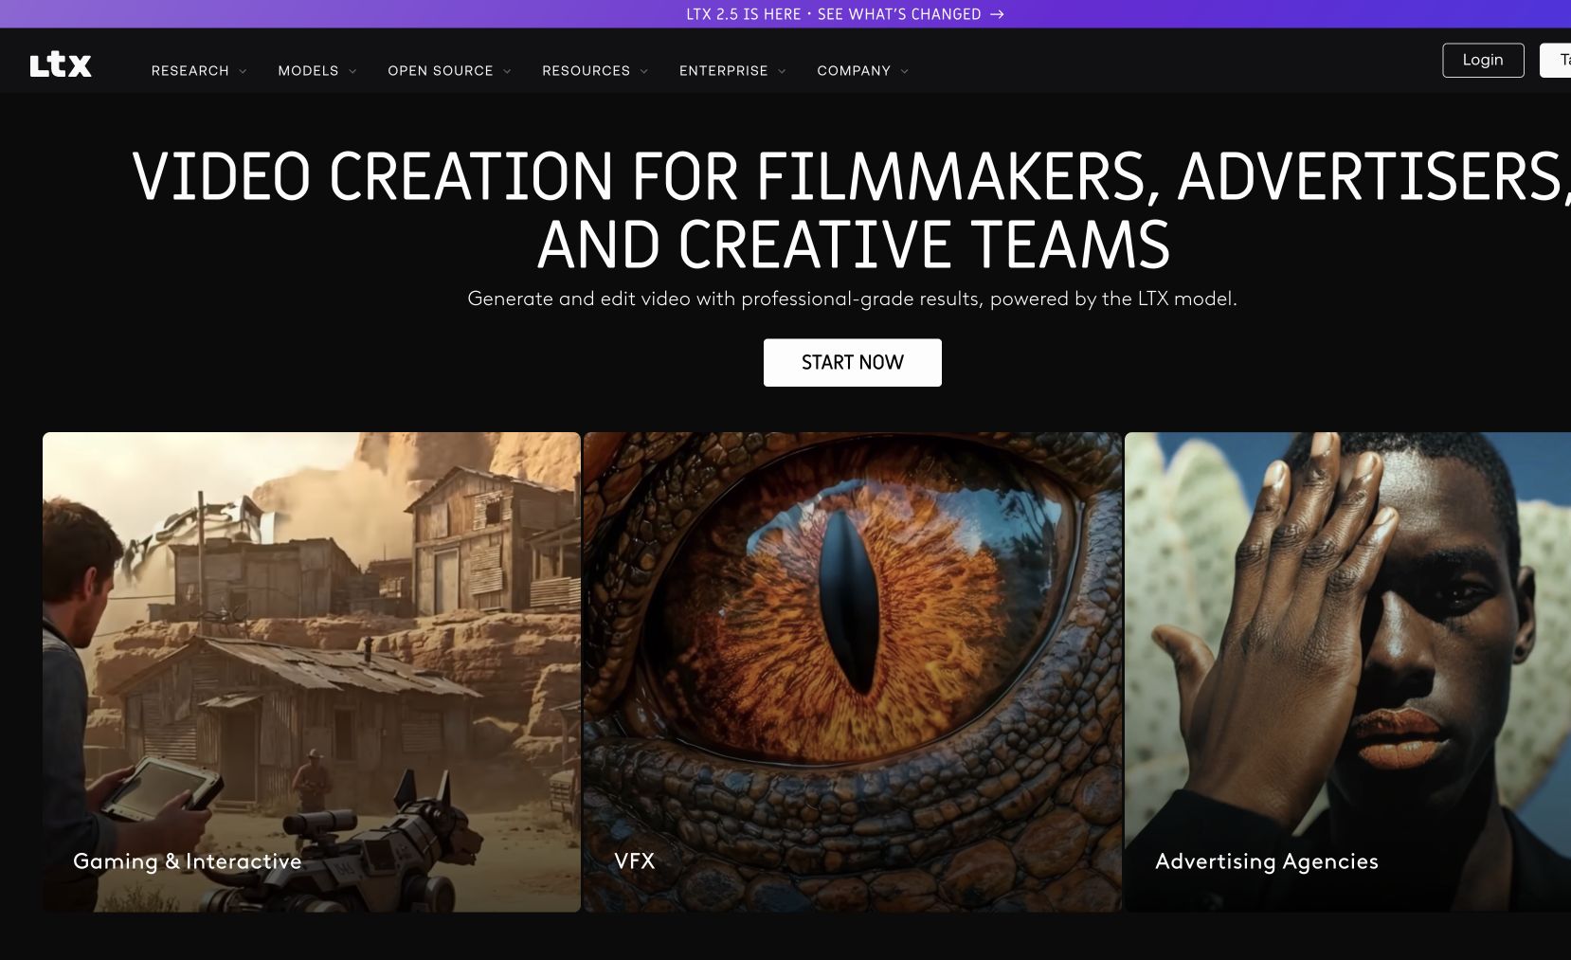Click the chevron beside Open Source
The image size is (1571, 960).
507,71
